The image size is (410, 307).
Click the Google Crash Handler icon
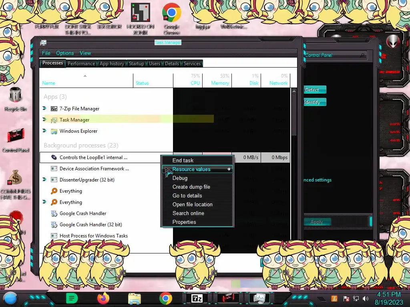[54, 213]
